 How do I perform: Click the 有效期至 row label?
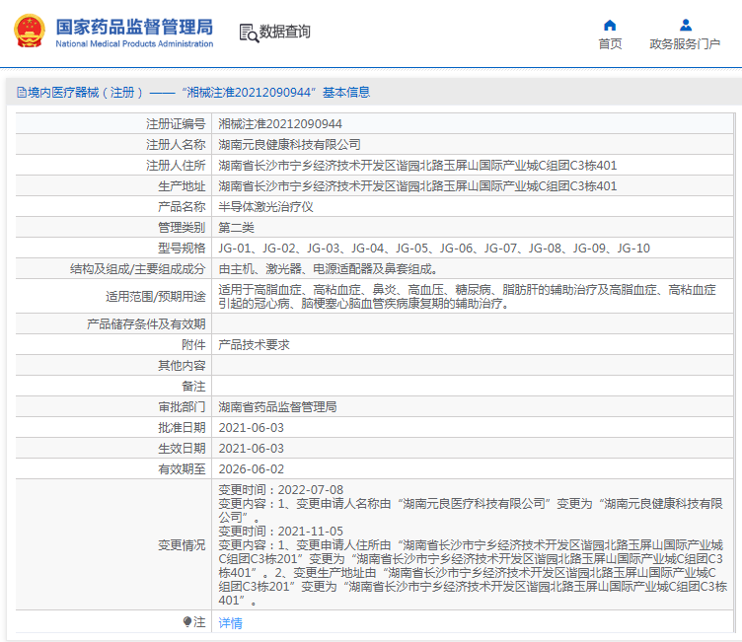[182, 469]
